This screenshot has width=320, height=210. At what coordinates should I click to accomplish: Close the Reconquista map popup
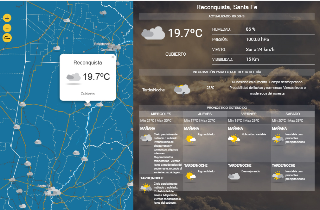point(113,57)
